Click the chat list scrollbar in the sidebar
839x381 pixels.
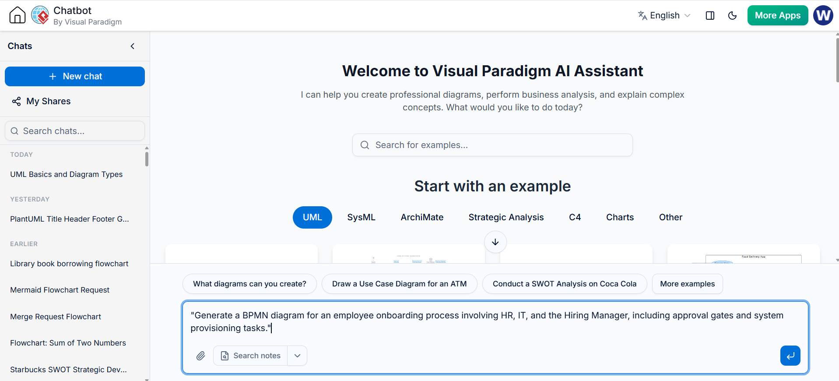click(147, 159)
